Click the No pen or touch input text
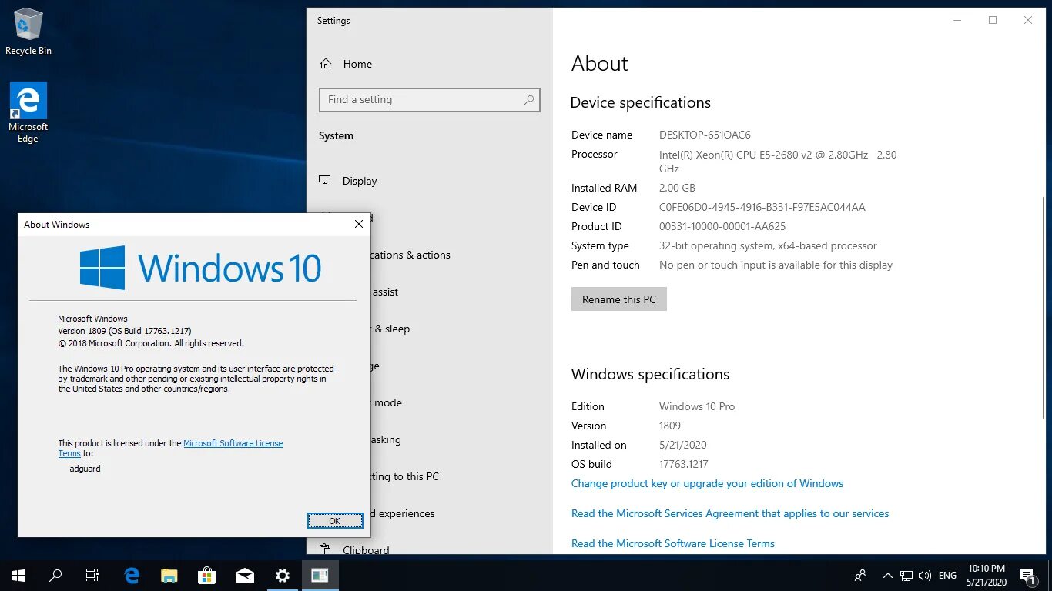The height and width of the screenshot is (591, 1052). [x=776, y=265]
